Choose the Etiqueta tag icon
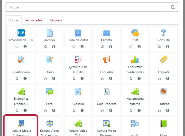The height and width of the screenshot is (136, 185). (x=164, y=60)
